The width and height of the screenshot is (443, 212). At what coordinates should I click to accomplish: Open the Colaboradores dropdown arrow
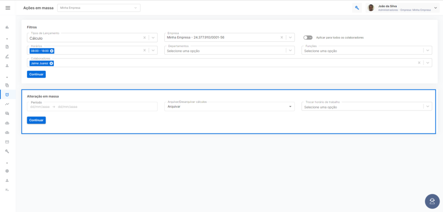[427, 63]
